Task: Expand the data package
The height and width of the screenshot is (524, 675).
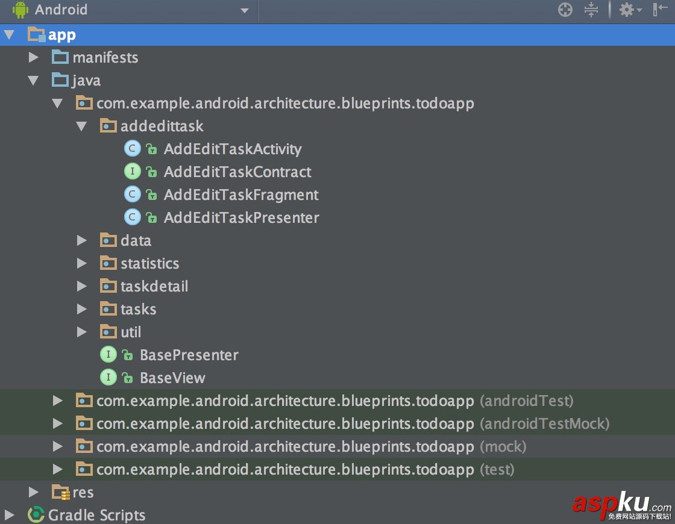Action: [82, 240]
